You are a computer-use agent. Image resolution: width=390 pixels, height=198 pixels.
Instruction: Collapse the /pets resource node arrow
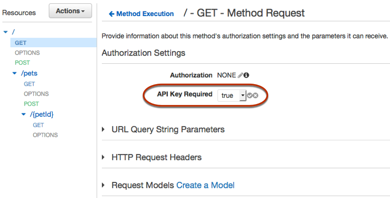point(14,74)
